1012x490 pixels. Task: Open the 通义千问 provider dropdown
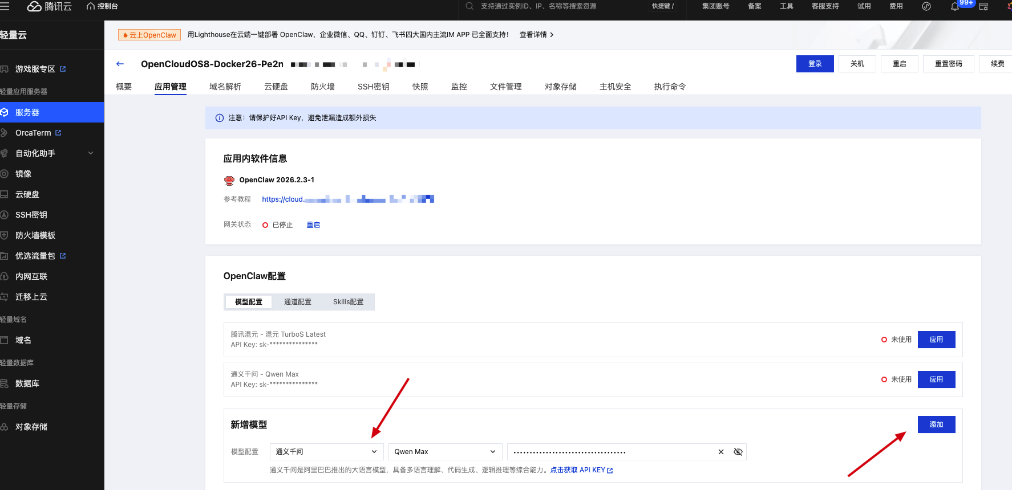[x=326, y=452]
